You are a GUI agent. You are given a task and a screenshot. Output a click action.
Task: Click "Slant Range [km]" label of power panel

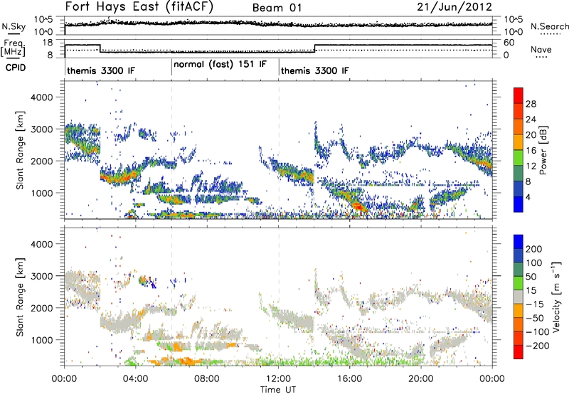(x=20, y=150)
